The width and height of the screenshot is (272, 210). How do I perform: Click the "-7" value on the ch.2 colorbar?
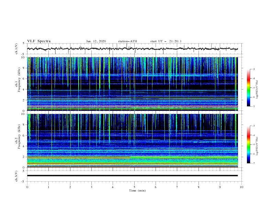click(x=253, y=163)
